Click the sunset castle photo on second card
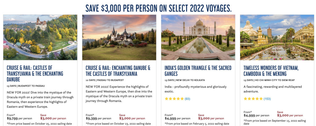 [x=119, y=37]
